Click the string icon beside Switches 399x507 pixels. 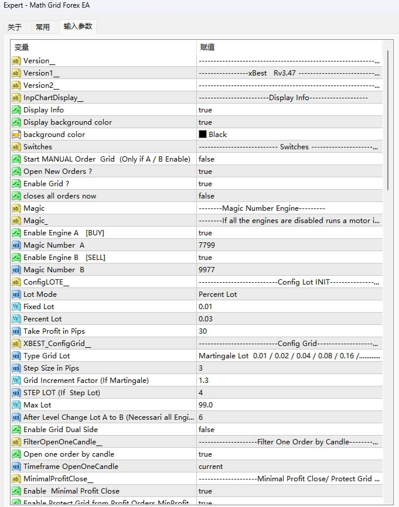pos(16,147)
